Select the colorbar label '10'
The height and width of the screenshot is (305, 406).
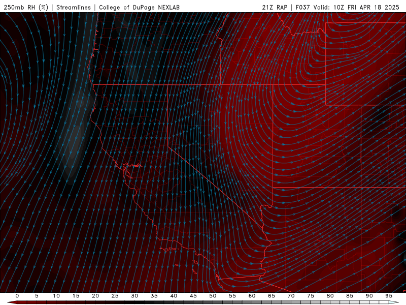click(x=56, y=296)
